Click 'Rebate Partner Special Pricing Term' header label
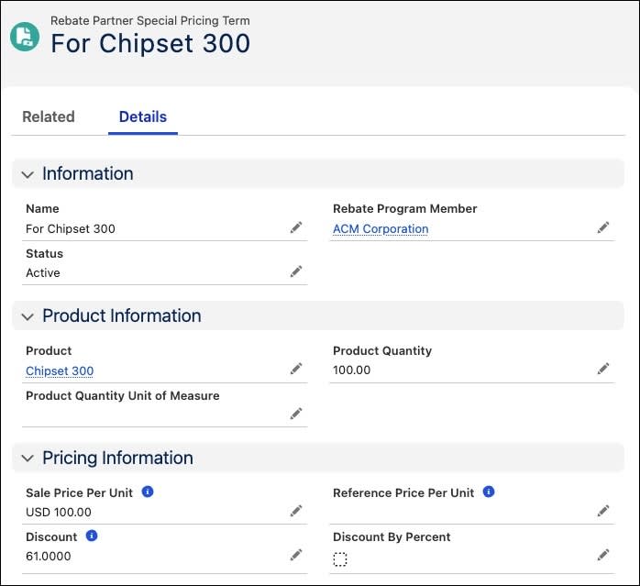The image size is (640, 586). (150, 20)
